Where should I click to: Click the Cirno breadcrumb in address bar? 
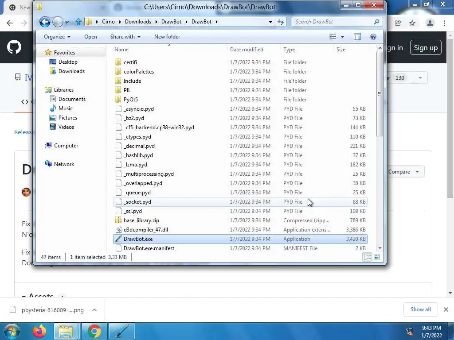pyautogui.click(x=108, y=22)
